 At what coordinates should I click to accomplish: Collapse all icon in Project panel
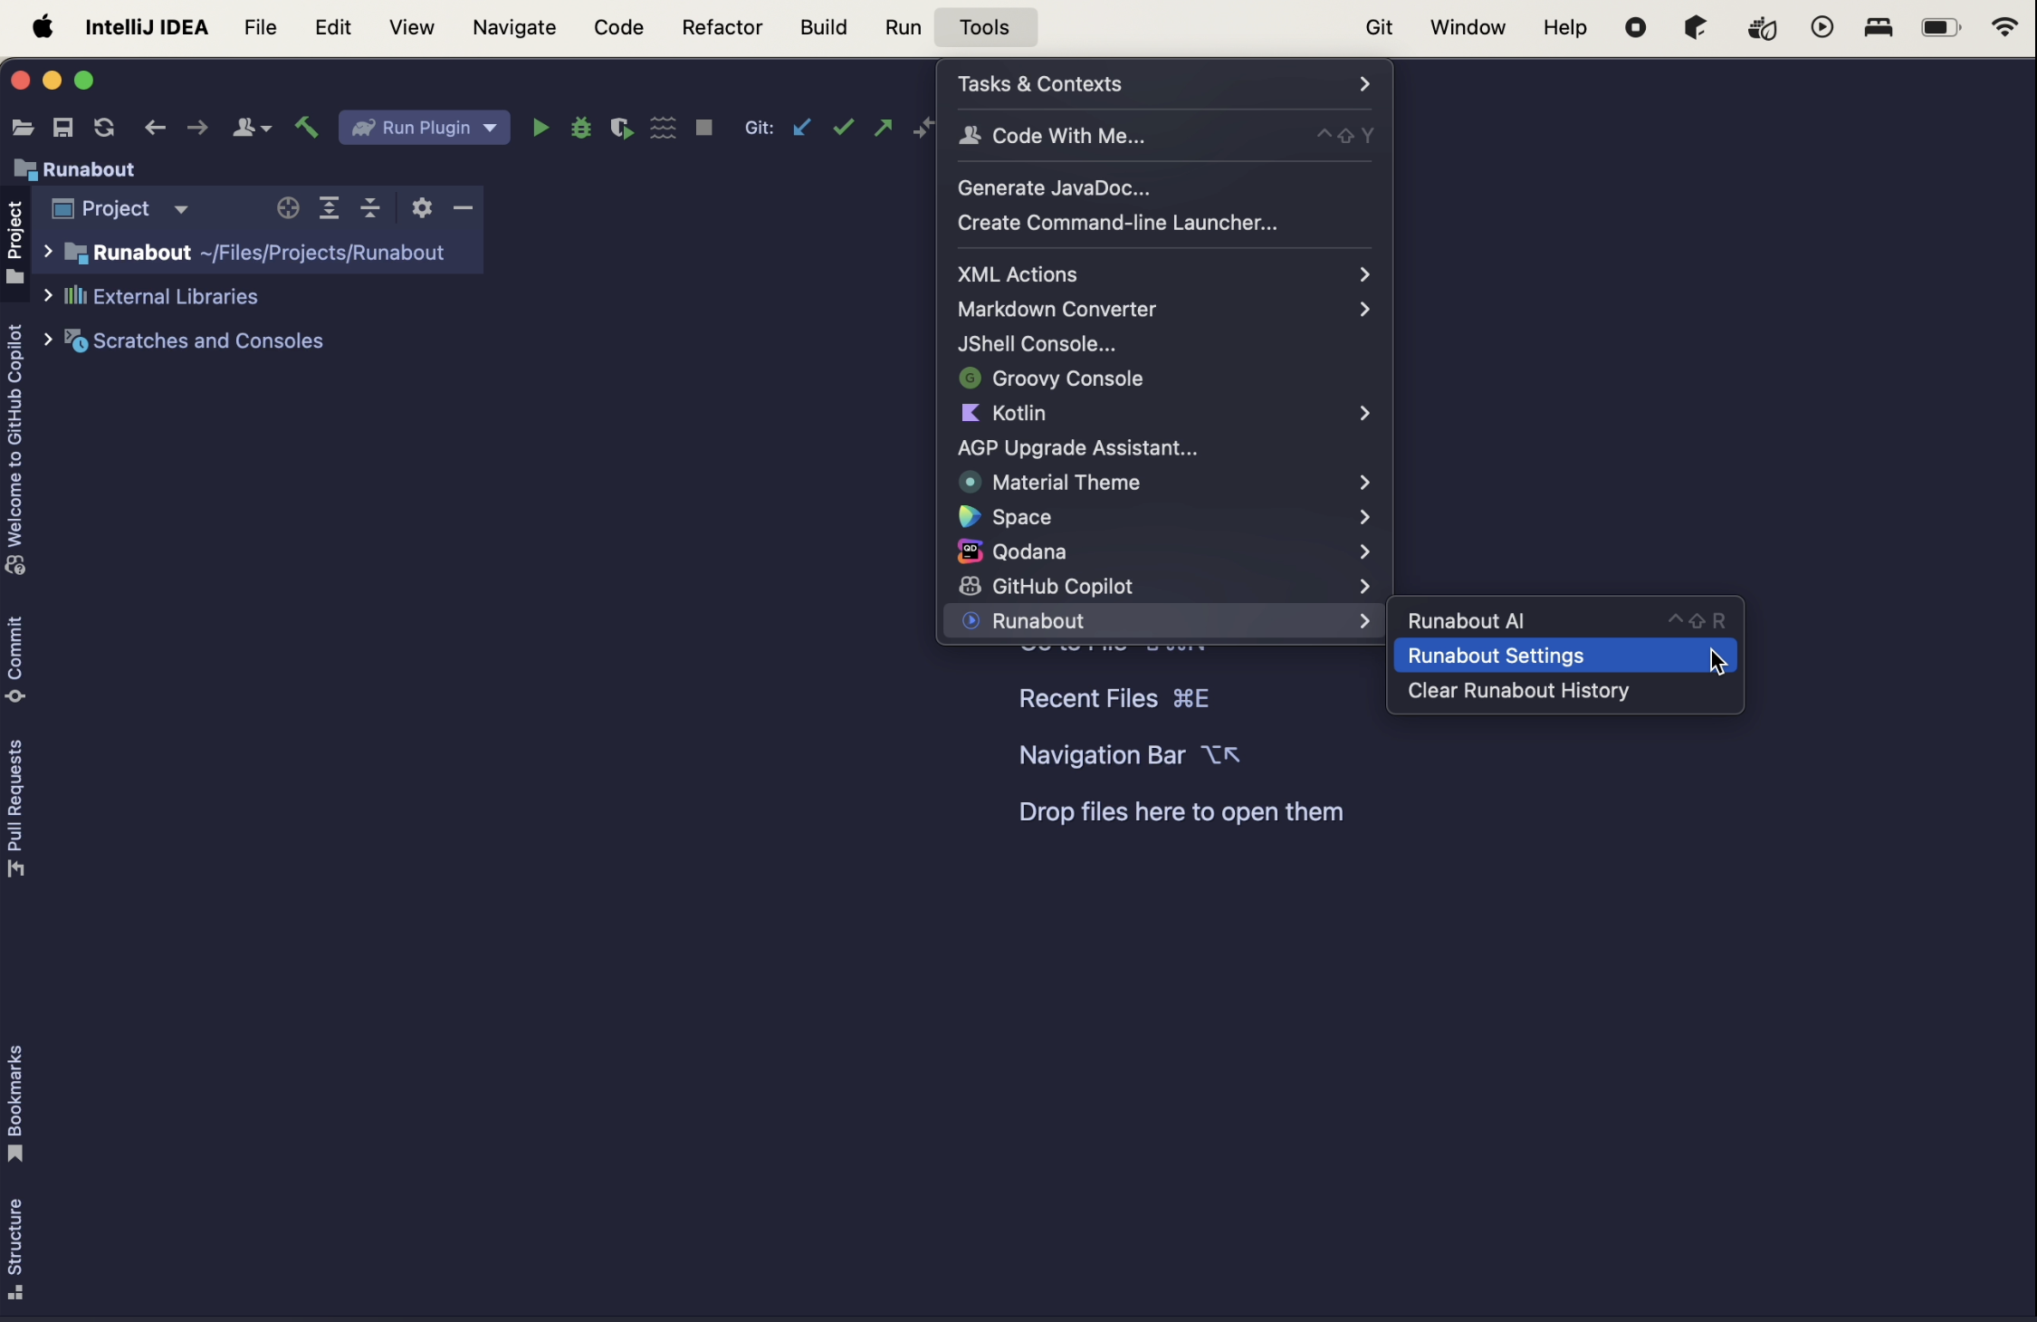(x=370, y=208)
